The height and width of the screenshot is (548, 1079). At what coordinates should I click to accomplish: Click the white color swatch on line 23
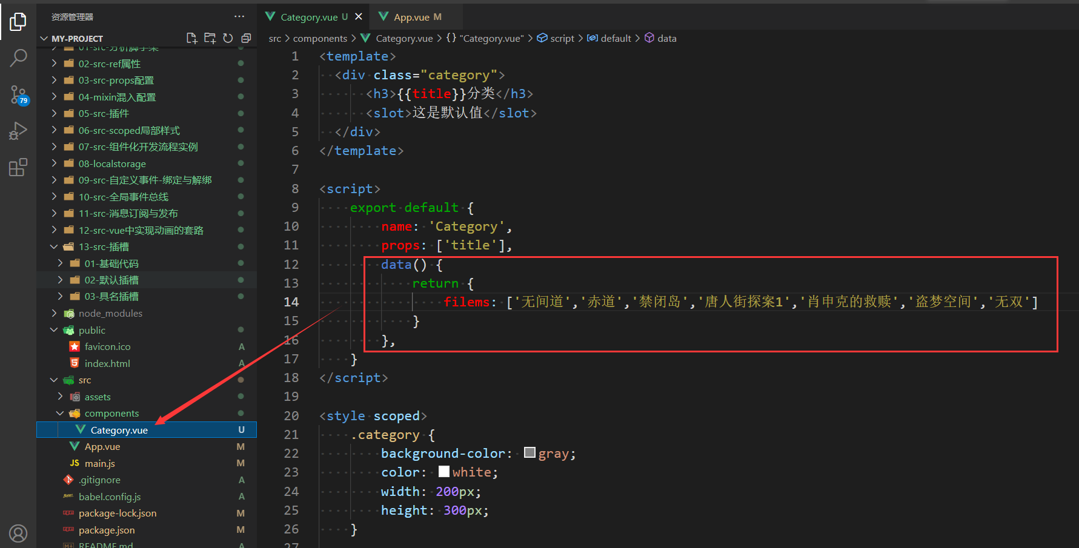click(x=444, y=471)
